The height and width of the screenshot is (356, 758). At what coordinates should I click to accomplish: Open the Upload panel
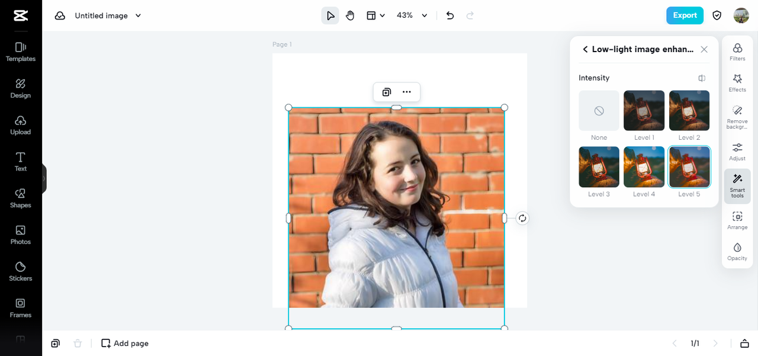tap(21, 125)
